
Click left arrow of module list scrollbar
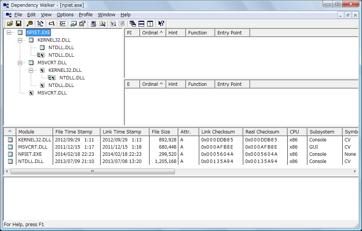tap(7, 171)
